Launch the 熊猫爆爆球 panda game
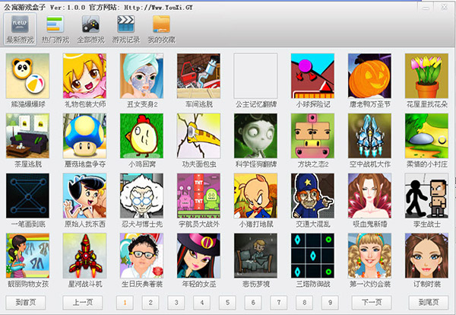 27,75
